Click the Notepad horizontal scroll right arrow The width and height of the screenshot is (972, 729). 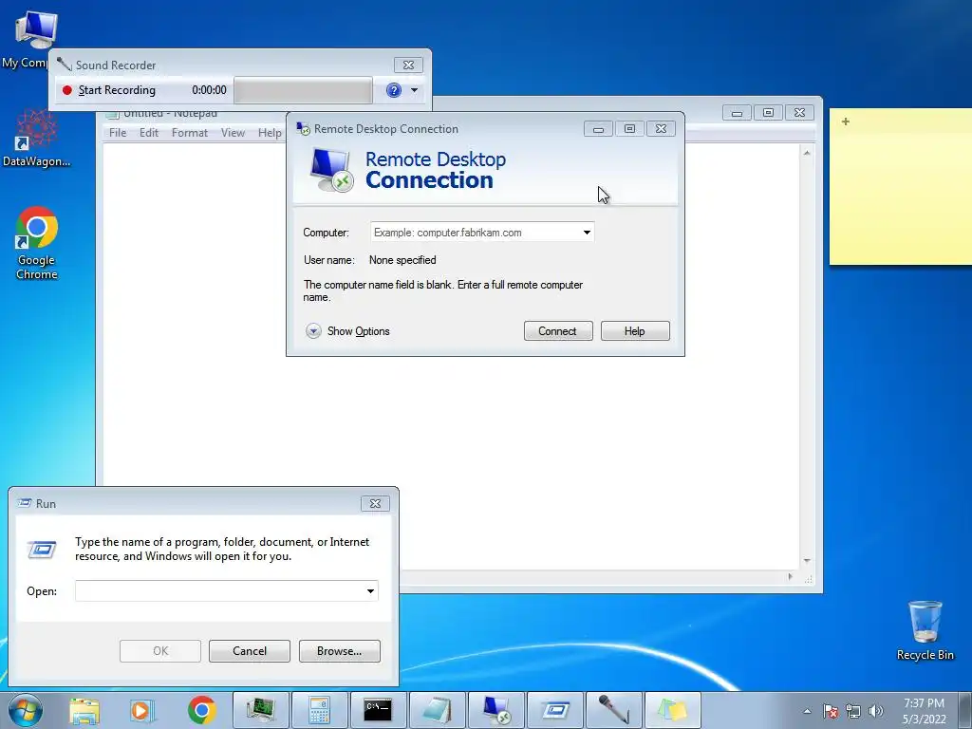pos(790,576)
